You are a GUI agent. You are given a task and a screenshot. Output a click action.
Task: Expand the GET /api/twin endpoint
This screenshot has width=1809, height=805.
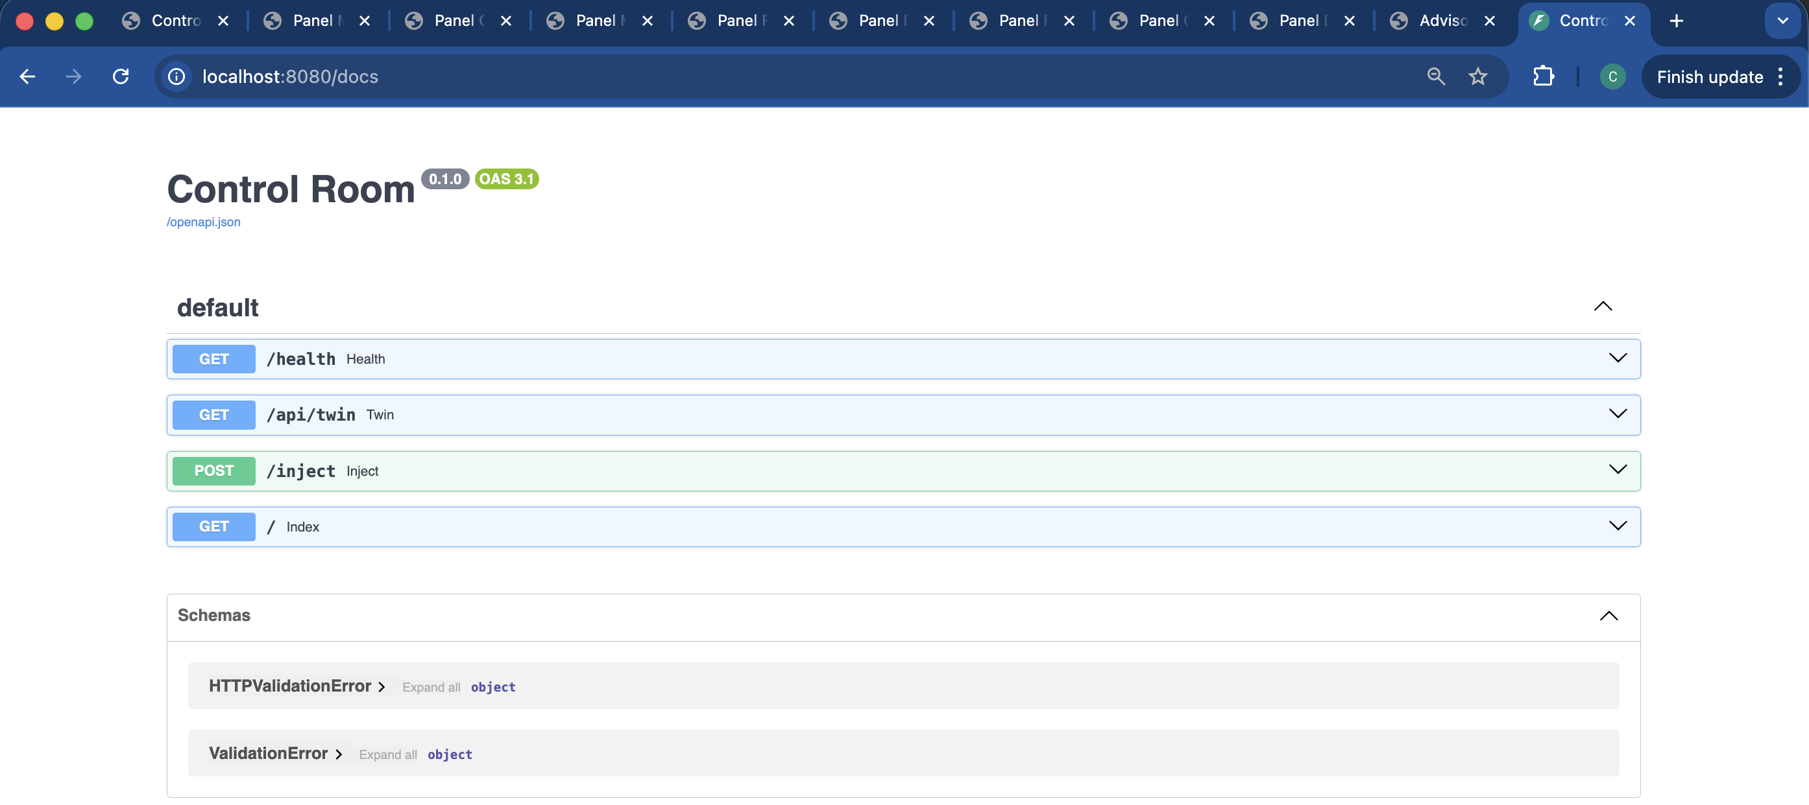903,415
